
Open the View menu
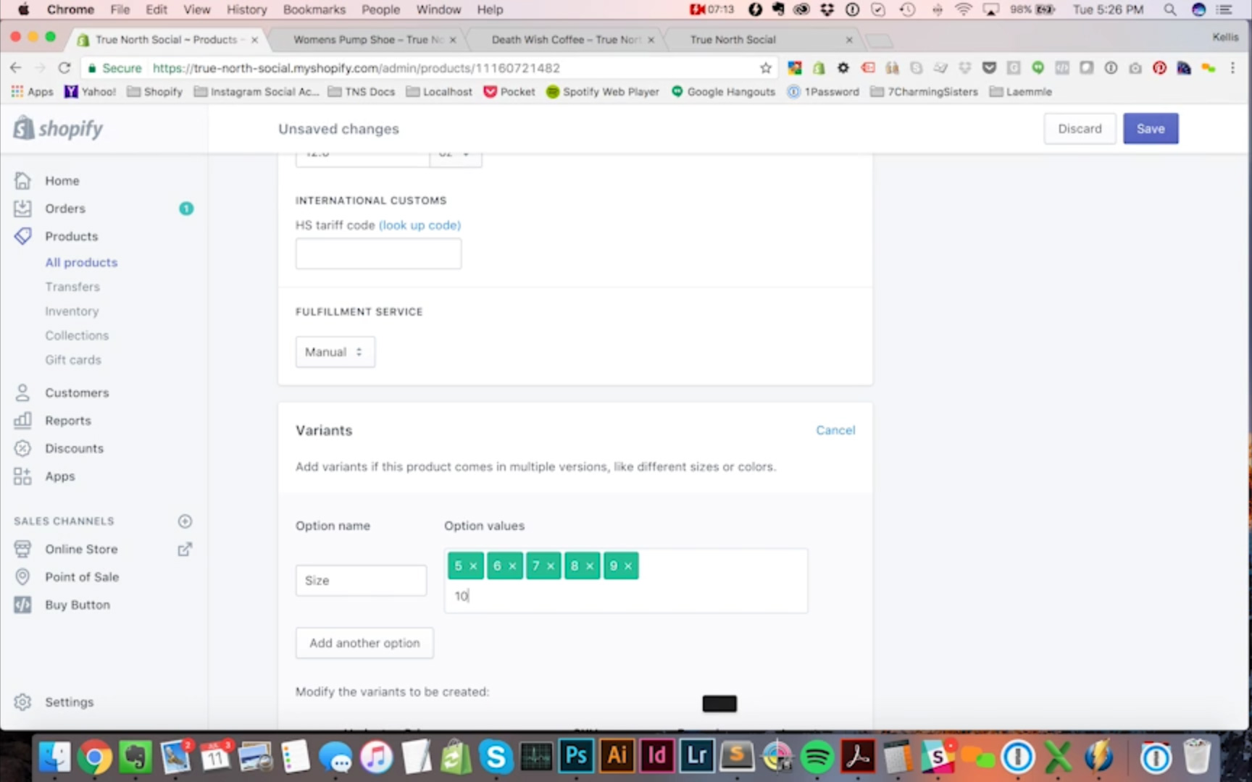(196, 9)
